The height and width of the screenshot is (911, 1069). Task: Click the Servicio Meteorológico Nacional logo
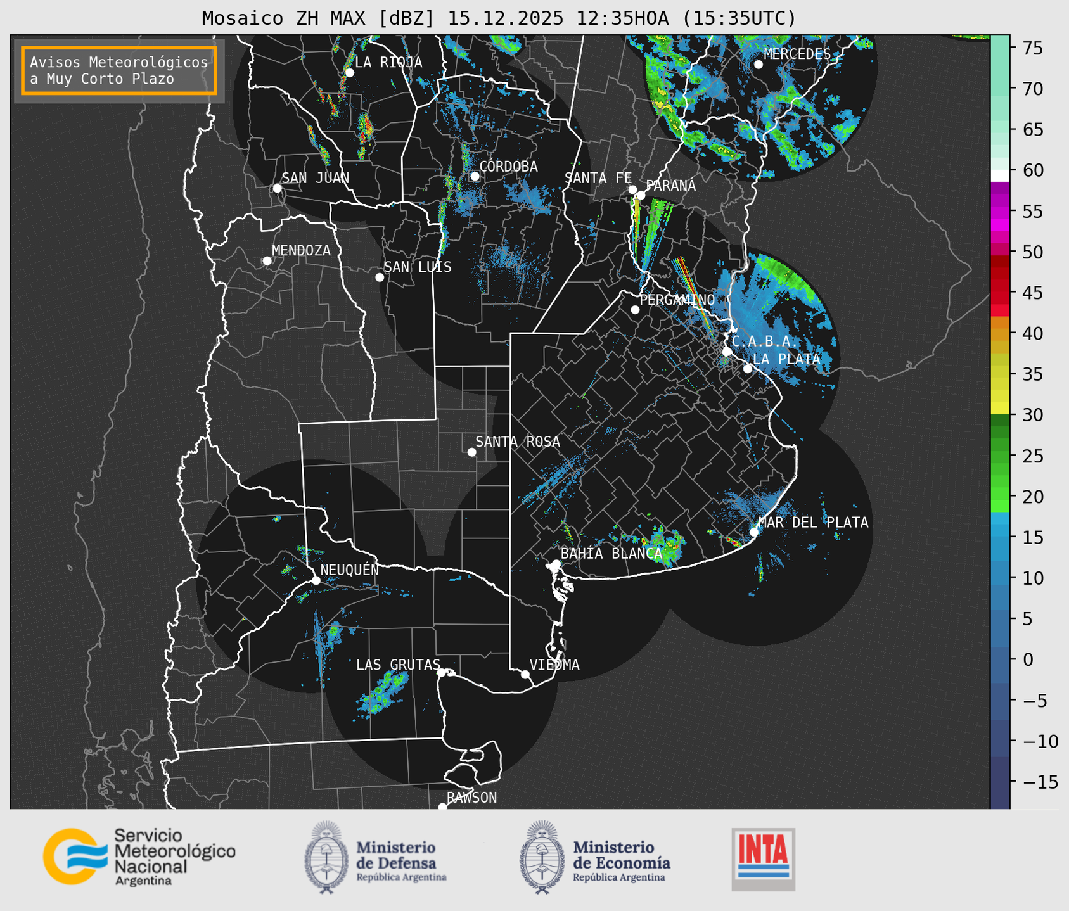139,857
